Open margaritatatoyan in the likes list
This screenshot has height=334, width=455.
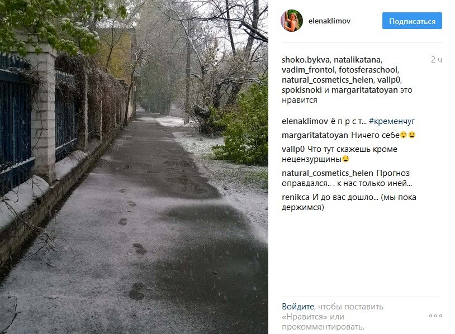pyautogui.click(x=364, y=90)
